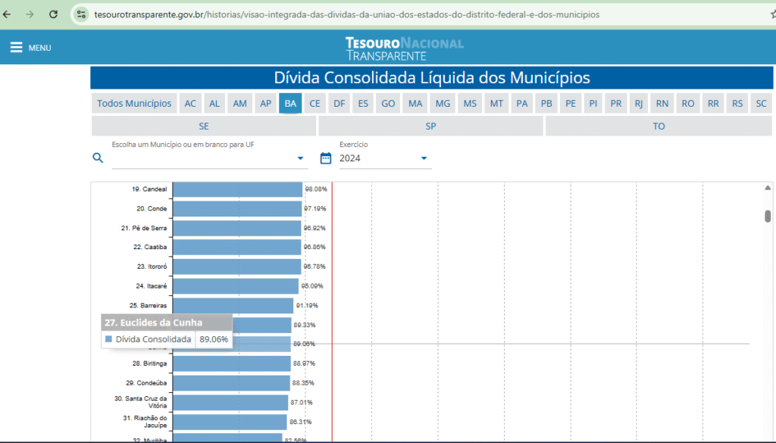Click the site info icon in address bar
The height and width of the screenshot is (443, 776).
82,14
